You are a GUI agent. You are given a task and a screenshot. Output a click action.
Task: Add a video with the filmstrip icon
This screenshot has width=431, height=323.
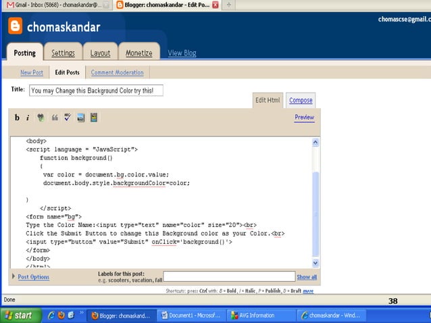pyautogui.click(x=94, y=118)
